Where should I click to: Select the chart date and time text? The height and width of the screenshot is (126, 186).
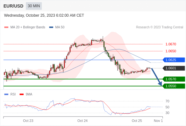44,15
